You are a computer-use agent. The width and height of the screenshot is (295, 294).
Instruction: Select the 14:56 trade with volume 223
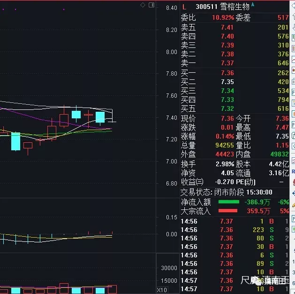click(234, 230)
